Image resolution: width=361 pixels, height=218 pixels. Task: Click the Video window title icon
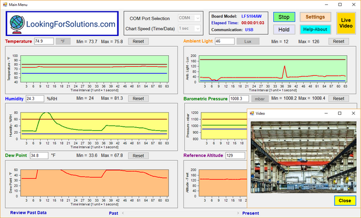pyautogui.click(x=252, y=114)
